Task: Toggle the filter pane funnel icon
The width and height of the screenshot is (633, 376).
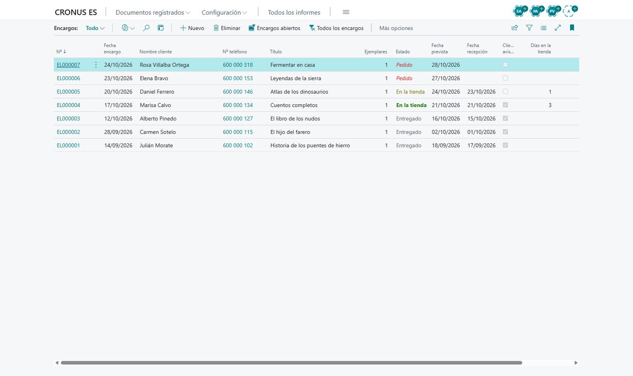Action: tap(529, 28)
